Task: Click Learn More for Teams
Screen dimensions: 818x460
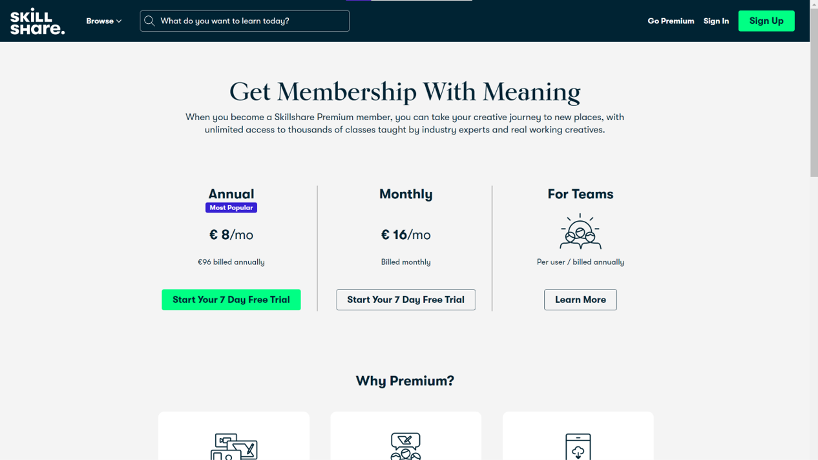Action: (580, 300)
